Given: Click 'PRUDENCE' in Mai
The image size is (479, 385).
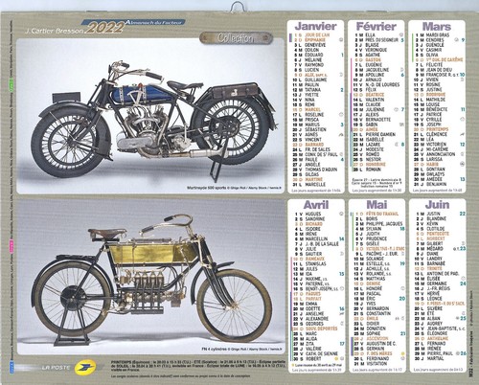Looking at the screenshot, I should coord(376,238).
